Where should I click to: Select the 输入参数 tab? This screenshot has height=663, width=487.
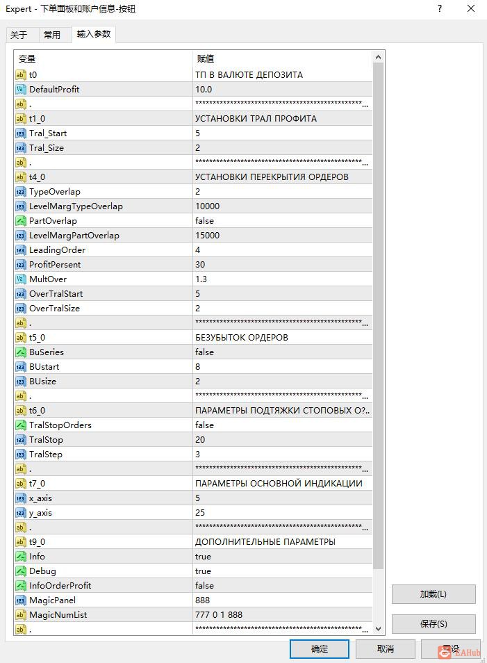(x=93, y=34)
